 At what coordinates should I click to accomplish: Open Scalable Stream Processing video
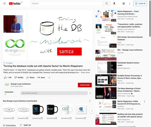pyautogui.click(x=130, y=77)
